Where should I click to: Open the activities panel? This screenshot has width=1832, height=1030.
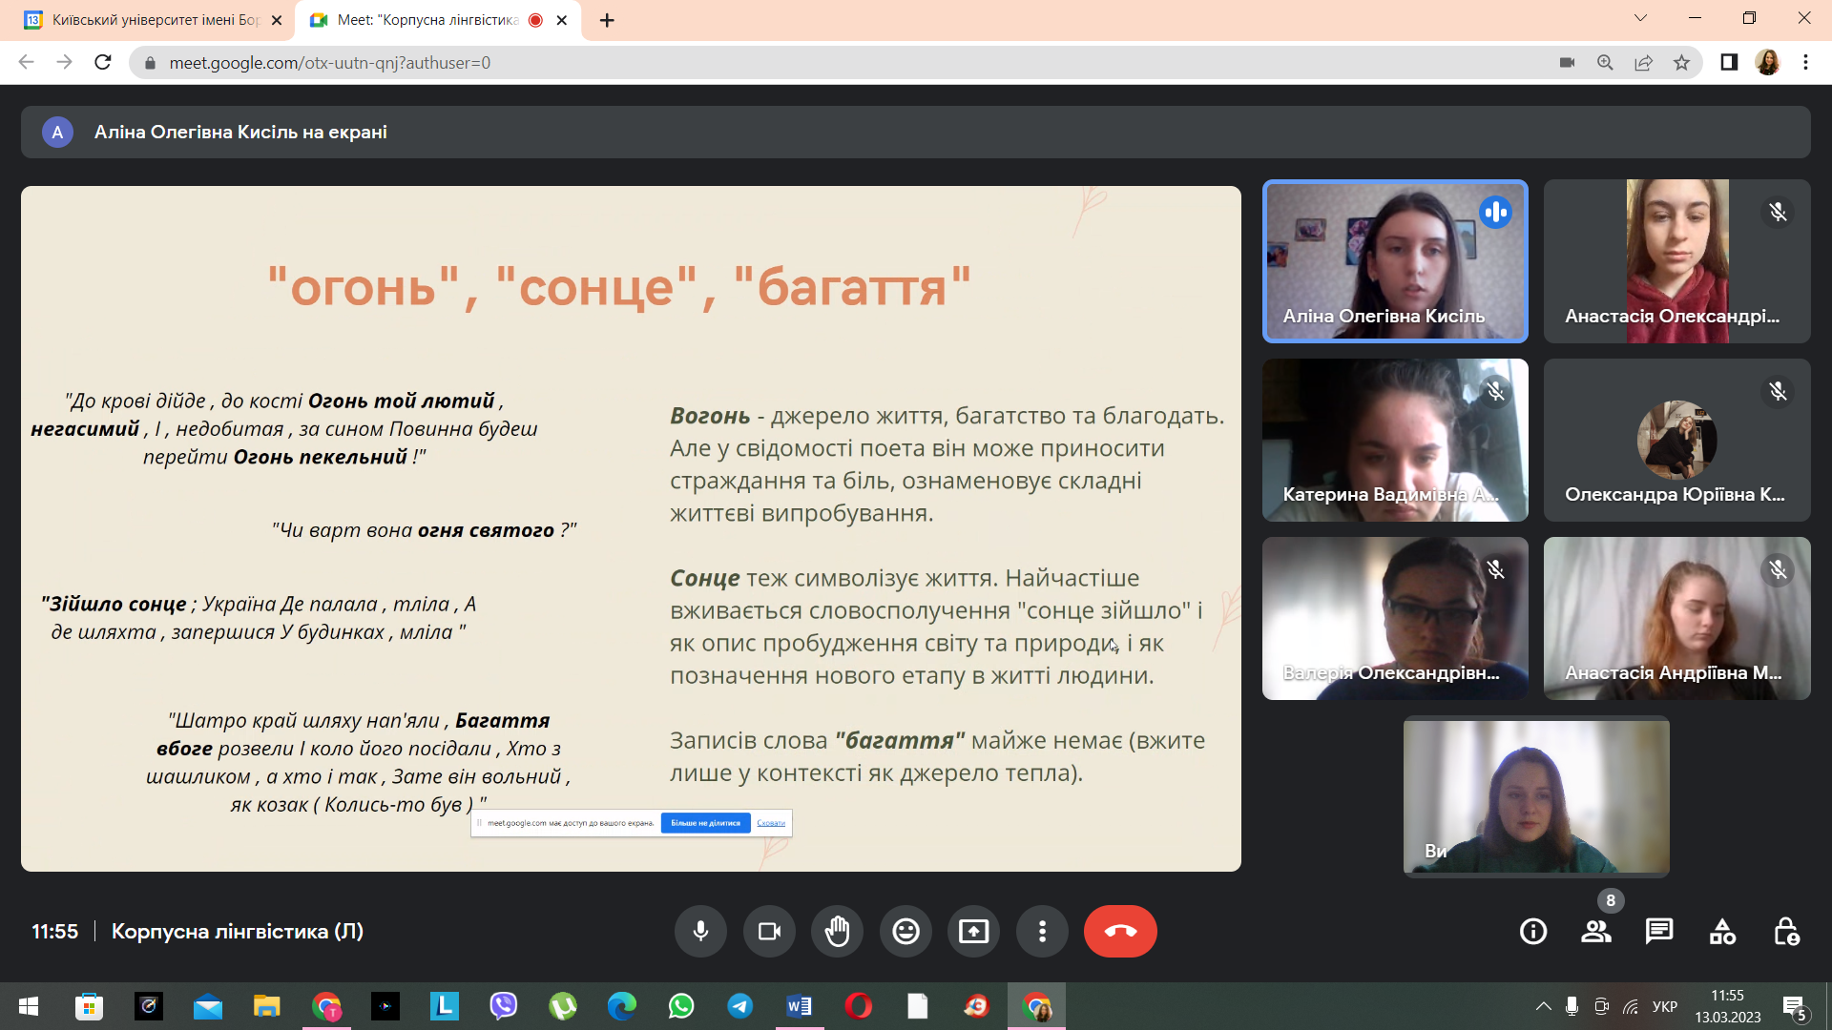click(x=1722, y=932)
